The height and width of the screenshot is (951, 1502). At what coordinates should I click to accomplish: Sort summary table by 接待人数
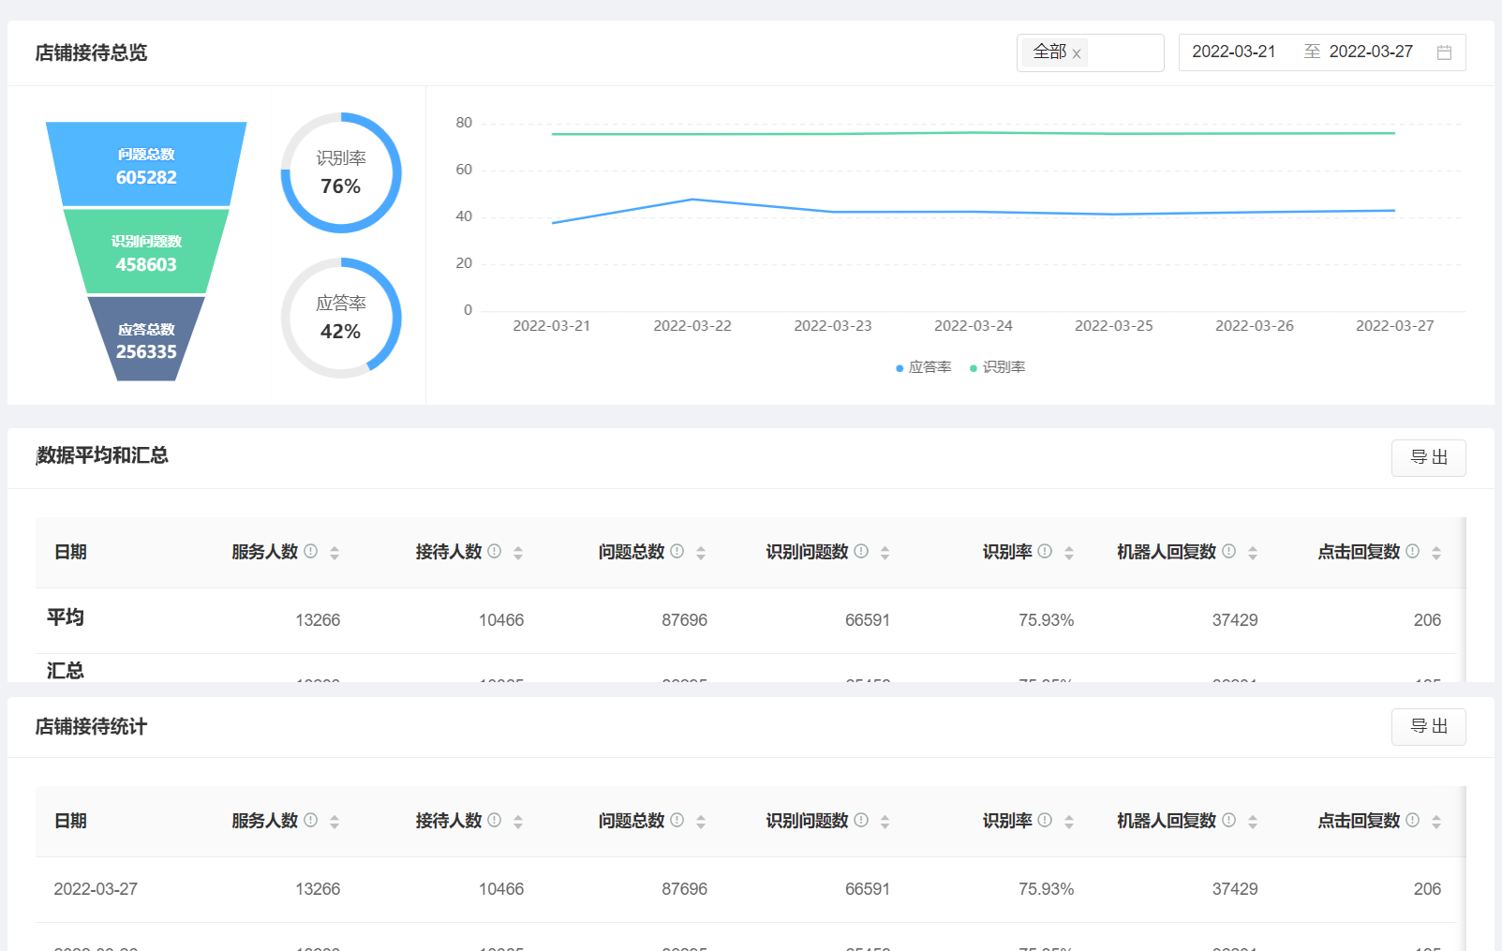pyautogui.click(x=518, y=553)
